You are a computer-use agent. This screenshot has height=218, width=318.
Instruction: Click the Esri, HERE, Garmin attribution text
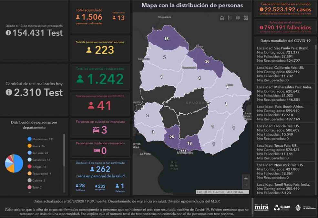(x=222, y=192)
